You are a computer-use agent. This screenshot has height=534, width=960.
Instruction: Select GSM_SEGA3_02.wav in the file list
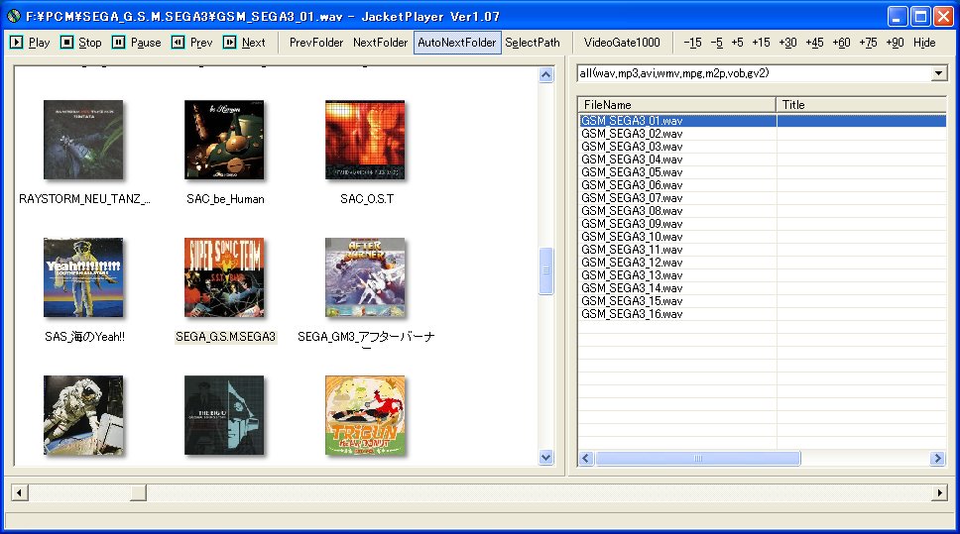[x=632, y=134]
